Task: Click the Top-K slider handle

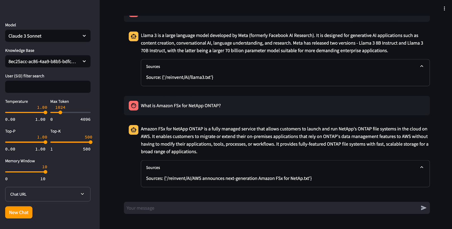Action: coord(91,142)
